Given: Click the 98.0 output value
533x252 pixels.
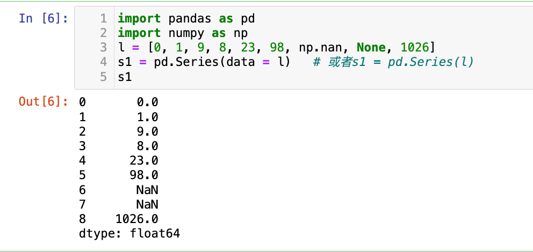Looking at the screenshot, I should [x=143, y=175].
